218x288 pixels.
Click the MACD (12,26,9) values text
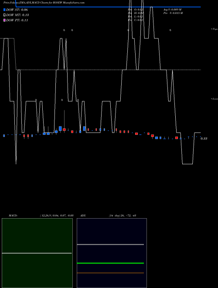click(x=57, y=216)
